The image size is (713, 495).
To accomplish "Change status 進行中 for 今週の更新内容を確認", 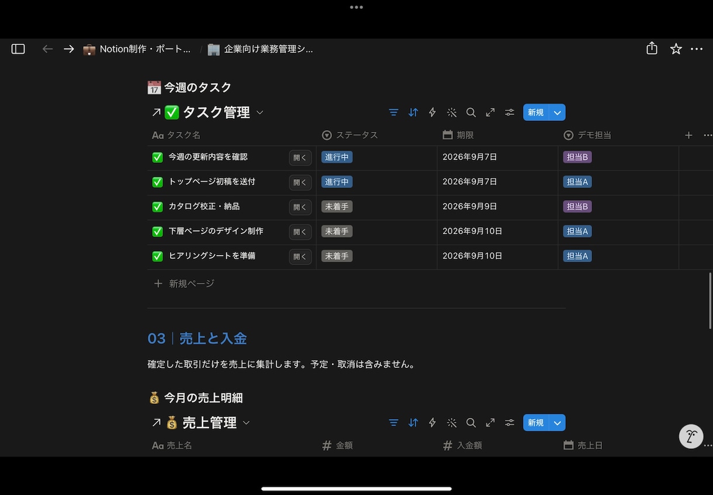I will tap(337, 157).
